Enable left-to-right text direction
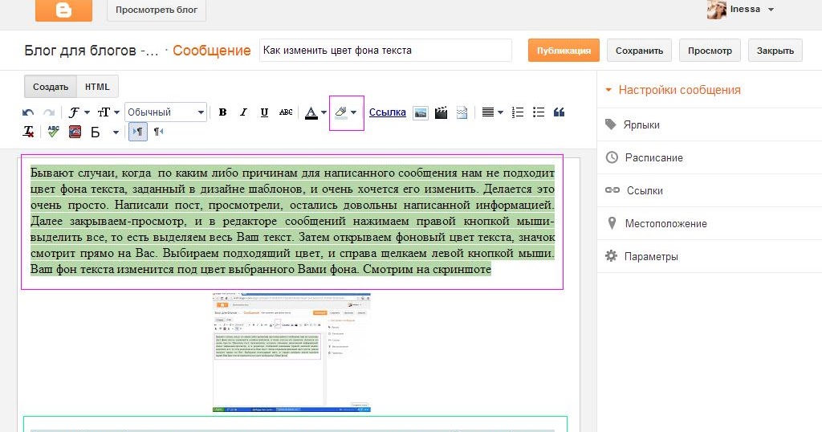822x432 pixels. 138,132
